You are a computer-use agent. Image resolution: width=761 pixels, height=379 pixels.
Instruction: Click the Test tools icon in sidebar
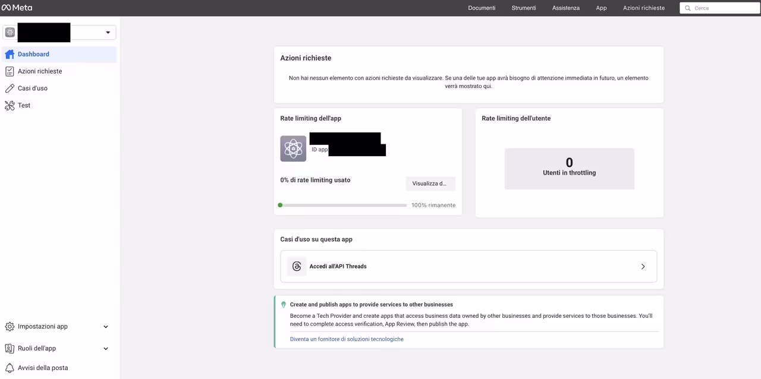10,106
